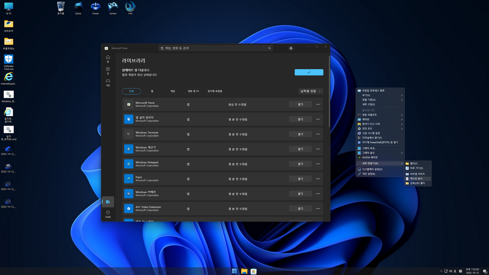The width and height of the screenshot is (489, 275).
Task: Click the Windows Terminal app icon
Action: [129, 134]
